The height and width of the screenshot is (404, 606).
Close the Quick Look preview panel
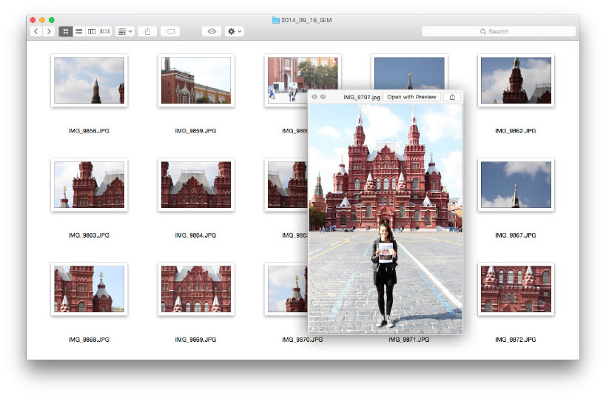point(314,97)
